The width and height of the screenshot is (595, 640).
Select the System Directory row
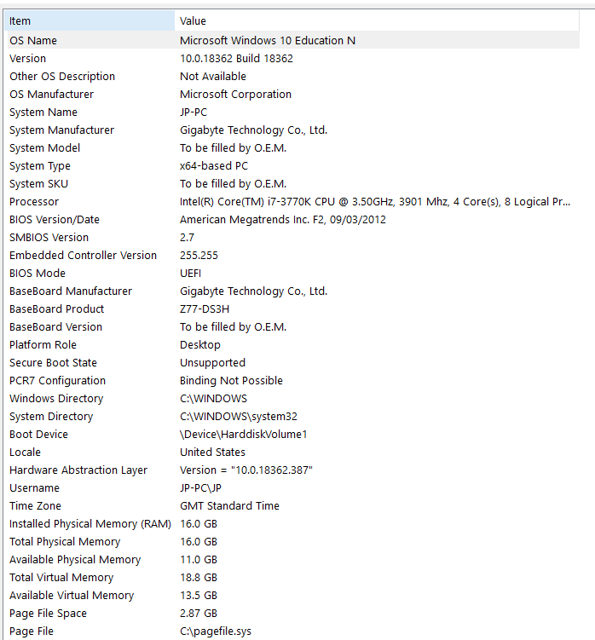tap(51, 417)
